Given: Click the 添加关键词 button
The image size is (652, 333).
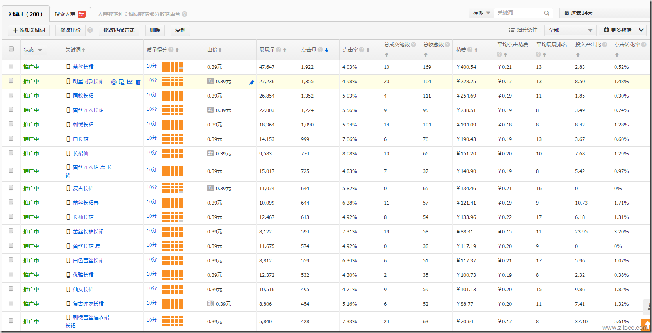Looking at the screenshot, I should pyautogui.click(x=29, y=30).
